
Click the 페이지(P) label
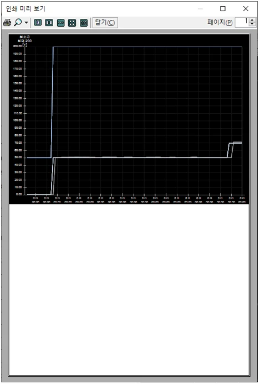point(220,23)
